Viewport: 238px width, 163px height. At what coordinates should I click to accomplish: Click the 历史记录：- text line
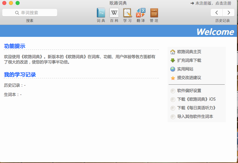coord(15,85)
